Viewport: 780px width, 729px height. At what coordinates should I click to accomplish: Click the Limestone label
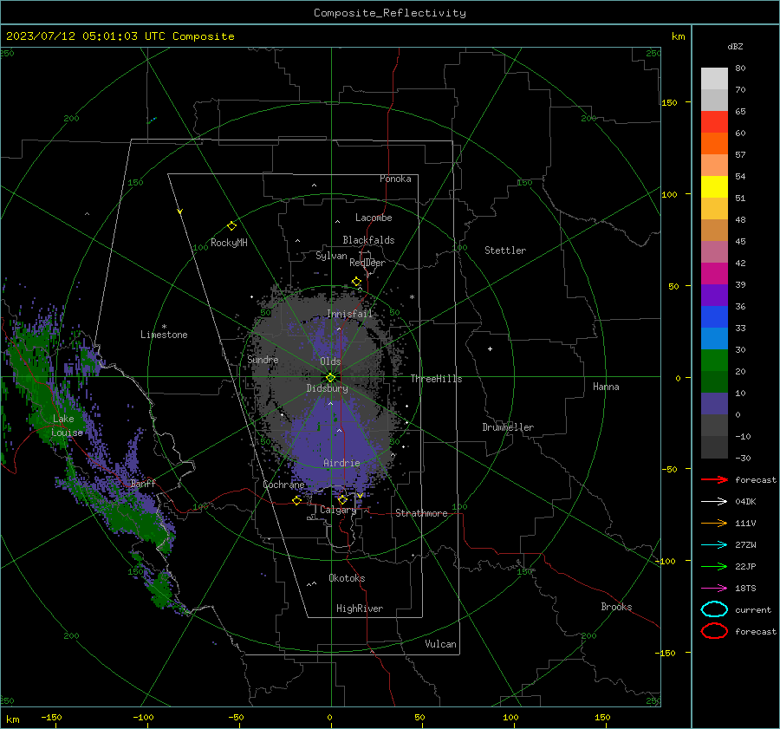click(164, 335)
